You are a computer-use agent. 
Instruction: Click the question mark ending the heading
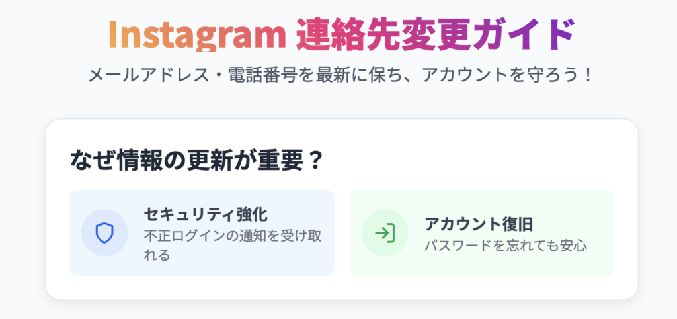315,162
